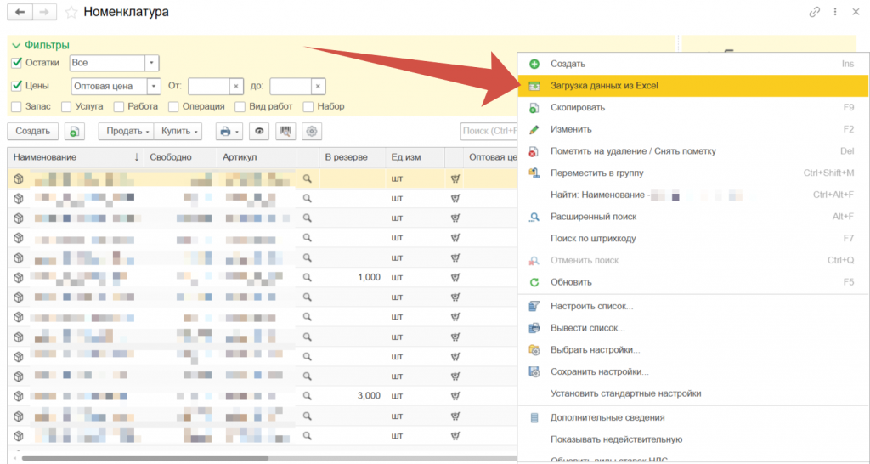Click the barcode search toolbar icon
This screenshot has width=870, height=464.
pos(285,132)
